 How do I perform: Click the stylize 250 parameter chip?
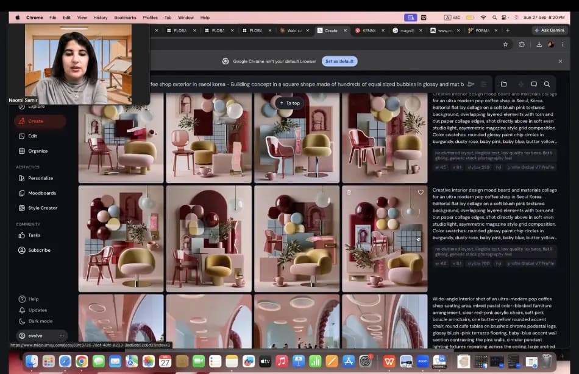478,167
